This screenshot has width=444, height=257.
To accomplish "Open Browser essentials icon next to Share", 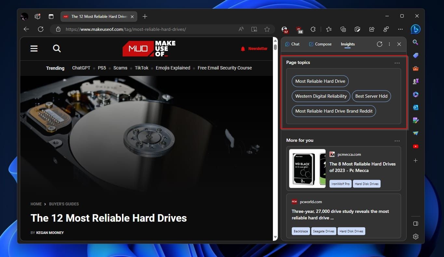I will coord(386,29).
